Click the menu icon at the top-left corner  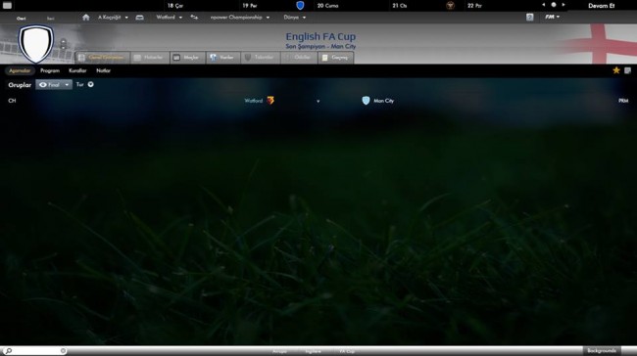click(7, 5)
